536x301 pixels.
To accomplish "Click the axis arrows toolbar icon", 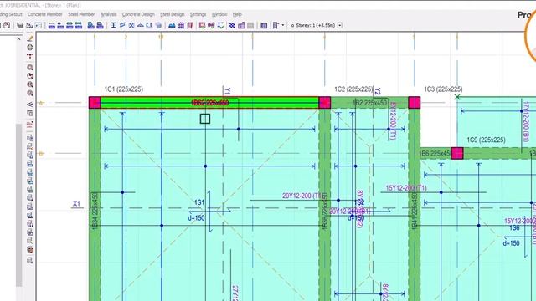I will (220, 25).
